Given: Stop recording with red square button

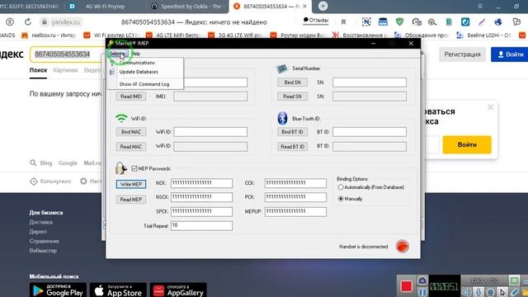Looking at the screenshot, I should click(407, 286).
